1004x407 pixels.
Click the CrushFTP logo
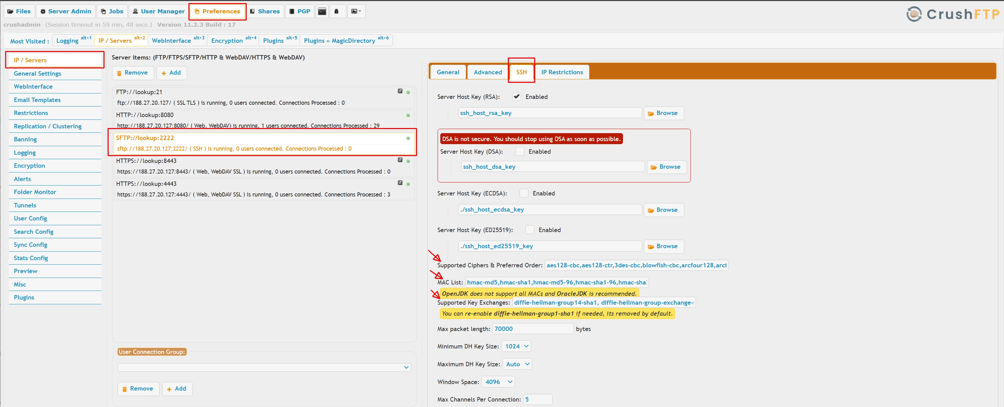point(952,14)
